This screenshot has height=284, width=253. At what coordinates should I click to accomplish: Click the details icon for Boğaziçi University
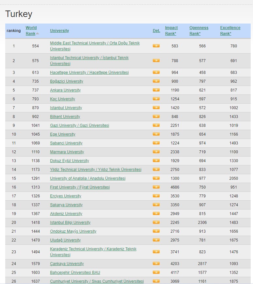point(156,81)
